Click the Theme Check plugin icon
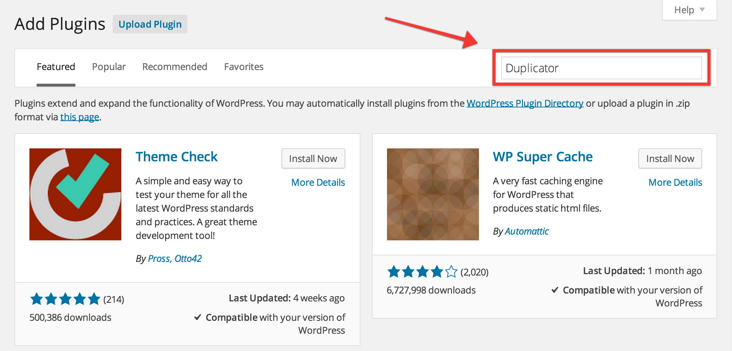The width and height of the screenshot is (732, 351). (x=75, y=194)
